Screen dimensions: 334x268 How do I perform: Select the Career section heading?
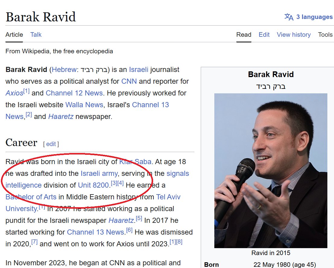[21, 143]
